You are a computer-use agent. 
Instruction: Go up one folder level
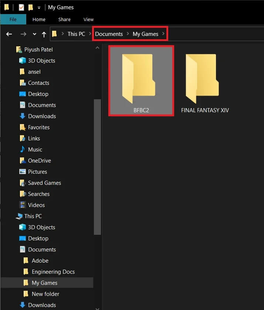coord(44,34)
